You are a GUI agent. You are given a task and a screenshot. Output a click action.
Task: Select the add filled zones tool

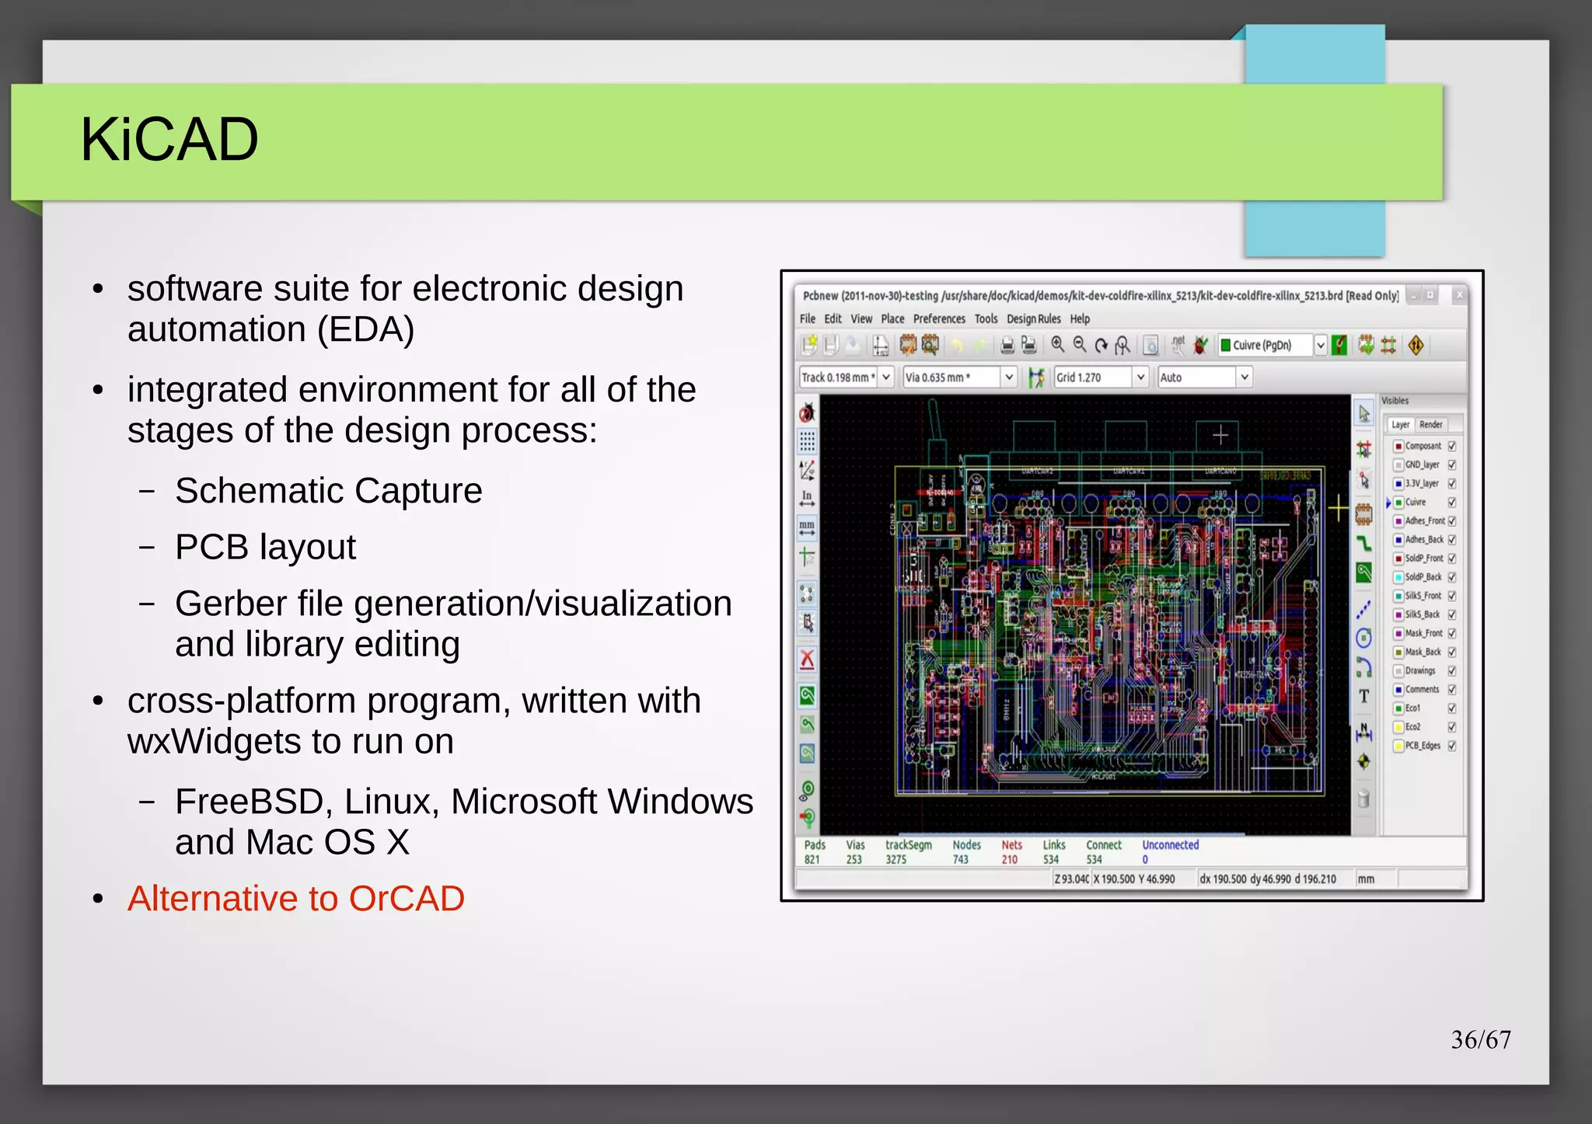(x=1364, y=574)
